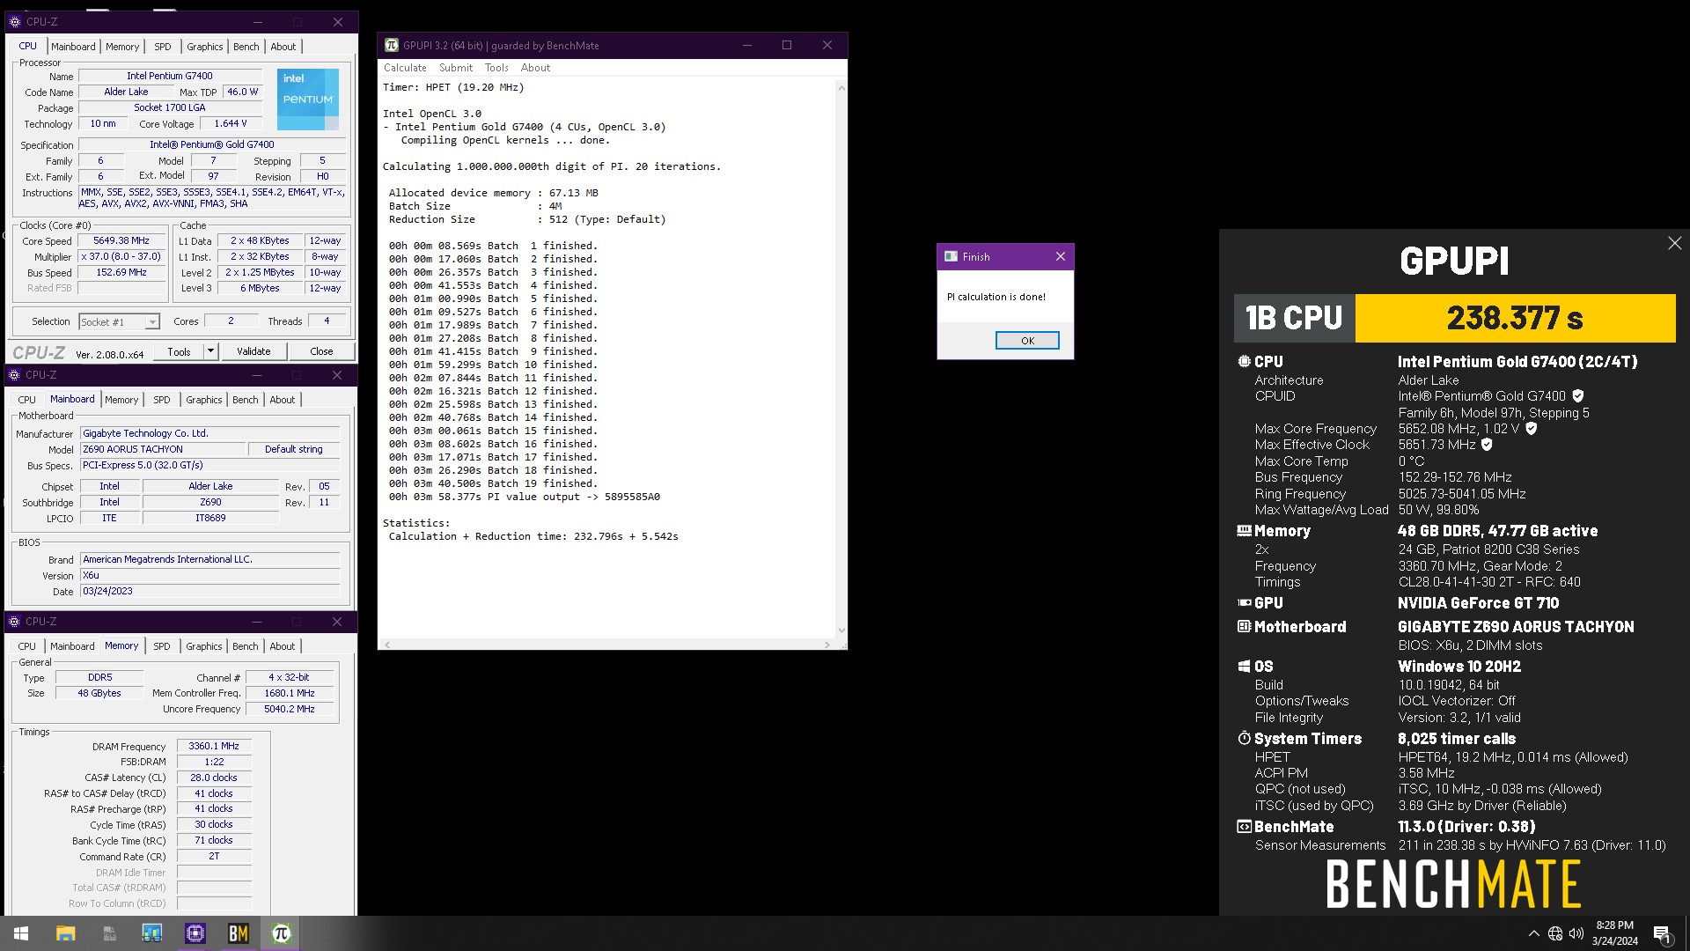Click the Validate button in CPU-Z
Viewport: 1690px width, 951px height.
tap(253, 351)
